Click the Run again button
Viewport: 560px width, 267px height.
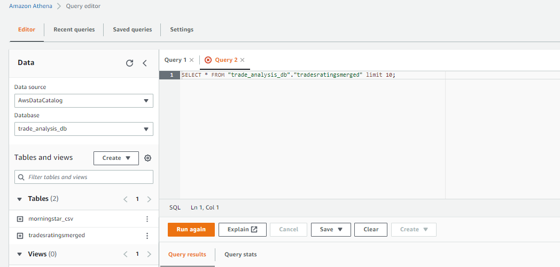[191, 230]
